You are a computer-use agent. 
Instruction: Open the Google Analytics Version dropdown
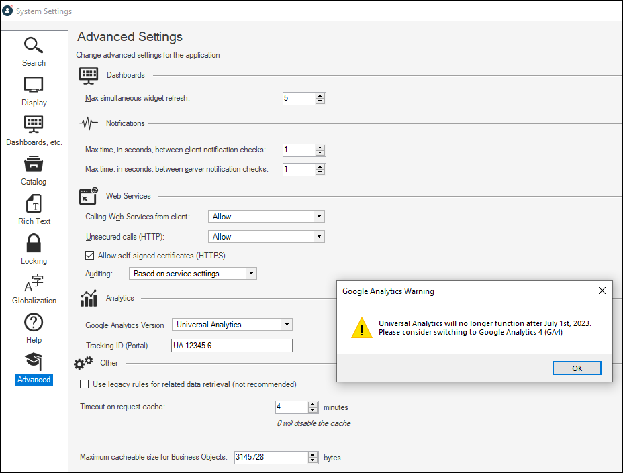point(232,325)
